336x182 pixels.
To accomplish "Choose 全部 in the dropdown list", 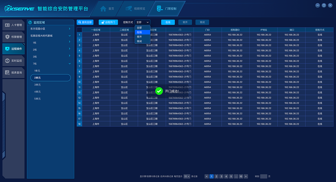I will click(x=143, y=28).
